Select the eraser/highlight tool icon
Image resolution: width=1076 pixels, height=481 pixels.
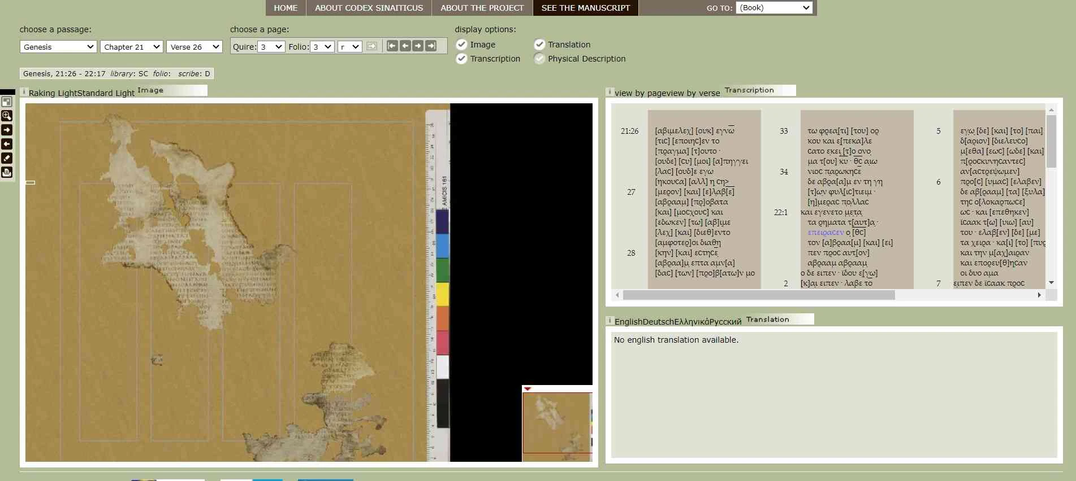(7, 158)
